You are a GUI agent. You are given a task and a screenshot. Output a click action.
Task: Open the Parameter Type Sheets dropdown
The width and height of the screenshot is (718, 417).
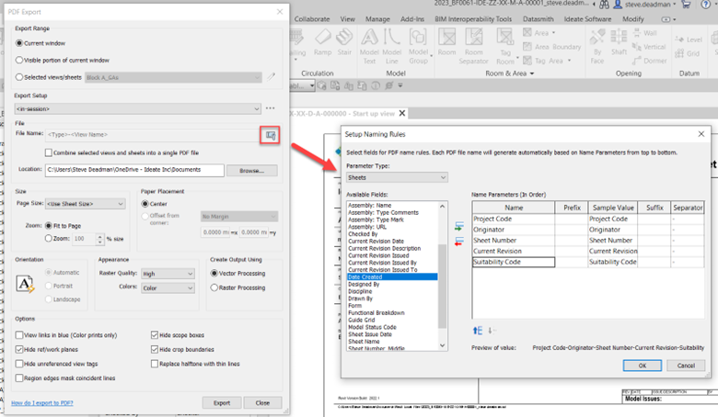tap(397, 177)
